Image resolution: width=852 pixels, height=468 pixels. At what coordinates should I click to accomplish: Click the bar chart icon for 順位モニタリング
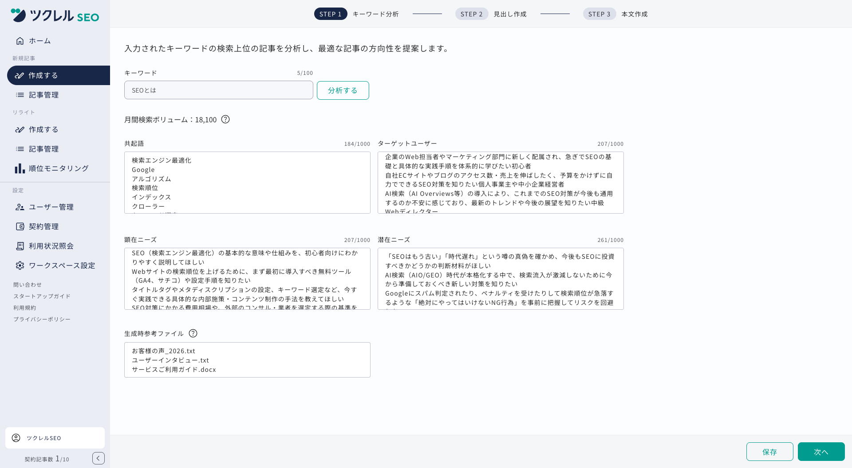[20, 168]
